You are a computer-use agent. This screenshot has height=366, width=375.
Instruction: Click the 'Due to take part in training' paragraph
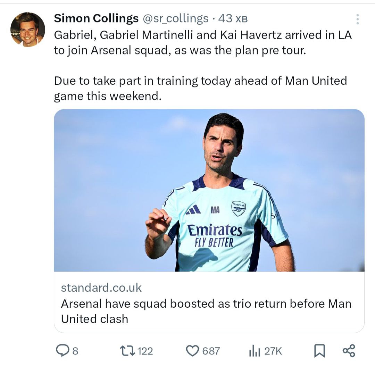coord(200,88)
